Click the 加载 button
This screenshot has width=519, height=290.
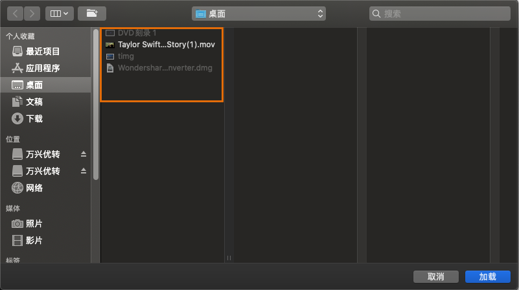pyautogui.click(x=487, y=276)
